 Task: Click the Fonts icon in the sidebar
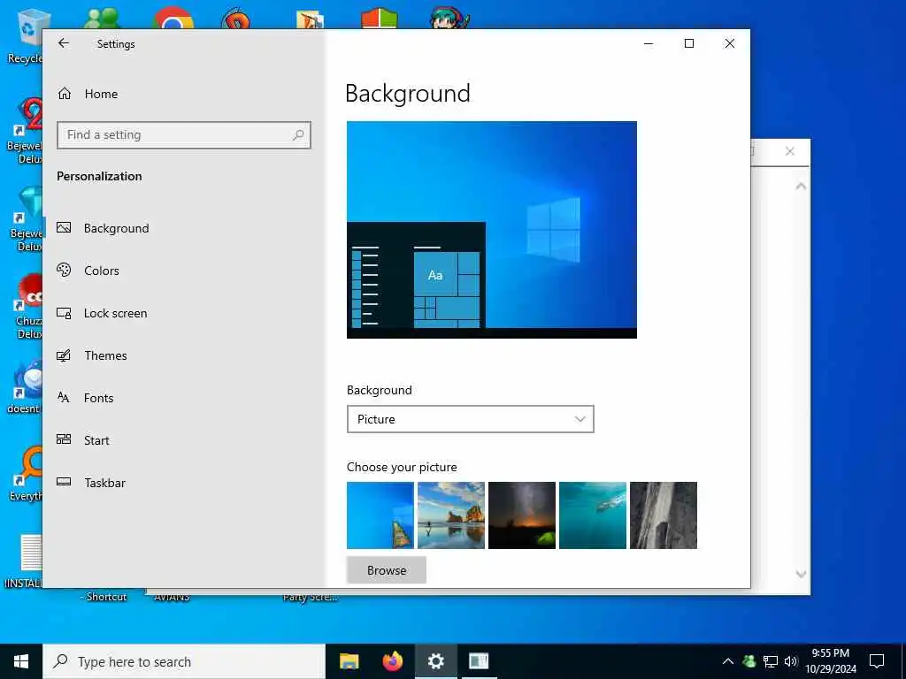(64, 397)
